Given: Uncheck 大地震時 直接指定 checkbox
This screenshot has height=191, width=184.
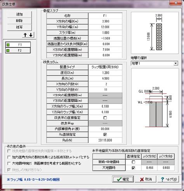Looking at the screenshot, I should tap(133, 168).
